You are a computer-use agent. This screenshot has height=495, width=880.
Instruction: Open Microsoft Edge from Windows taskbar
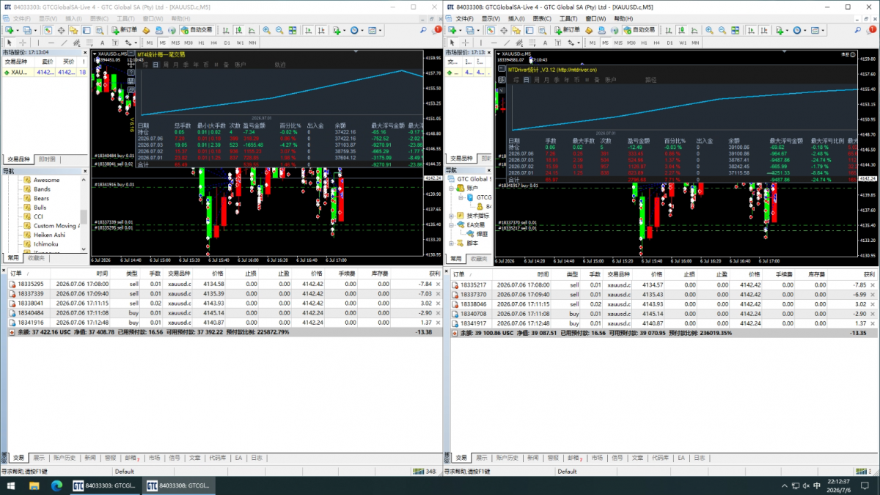tap(56, 485)
